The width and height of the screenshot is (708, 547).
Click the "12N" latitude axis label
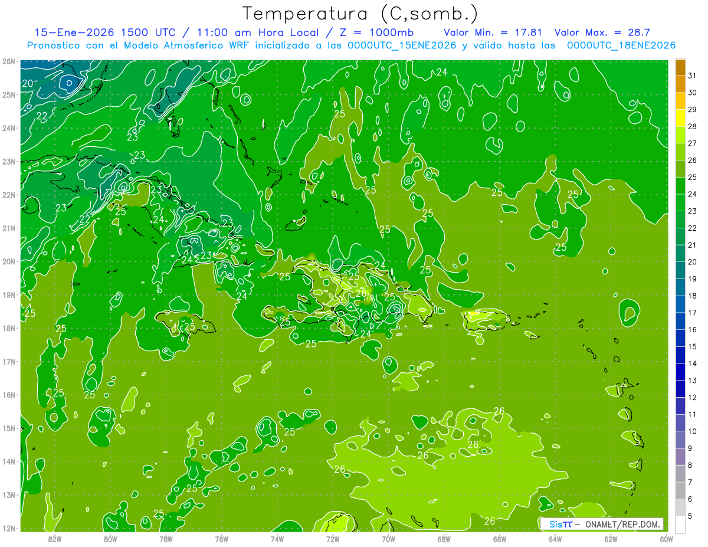click(9, 528)
